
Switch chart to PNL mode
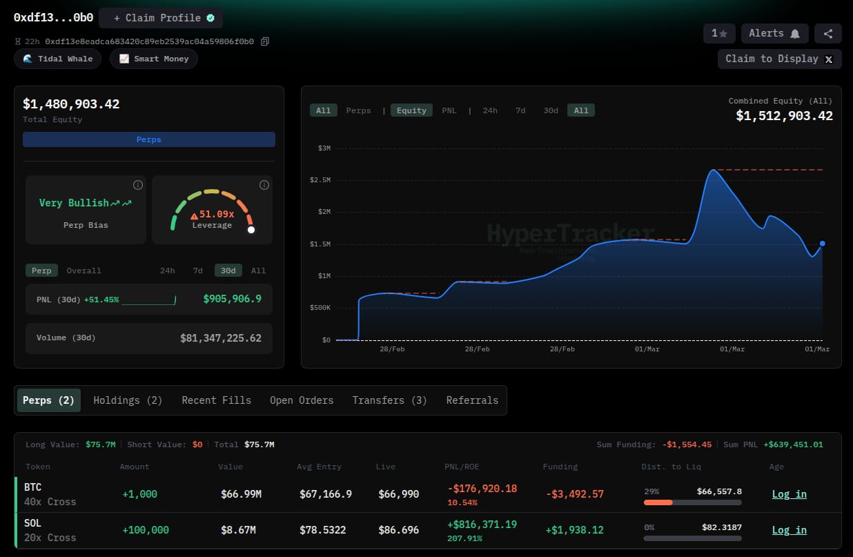(x=449, y=110)
